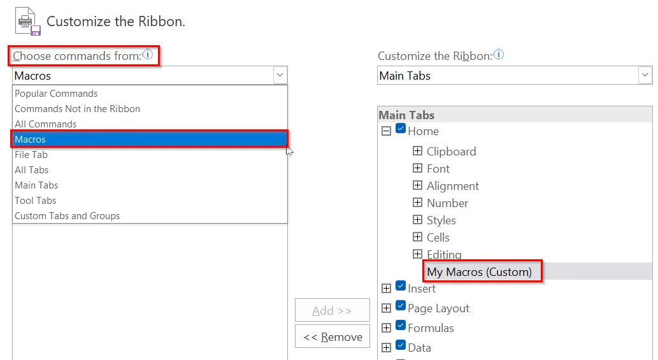Image resolution: width=658 pixels, height=360 pixels.
Task: Click the Main Tabs header row
Action: pos(515,115)
